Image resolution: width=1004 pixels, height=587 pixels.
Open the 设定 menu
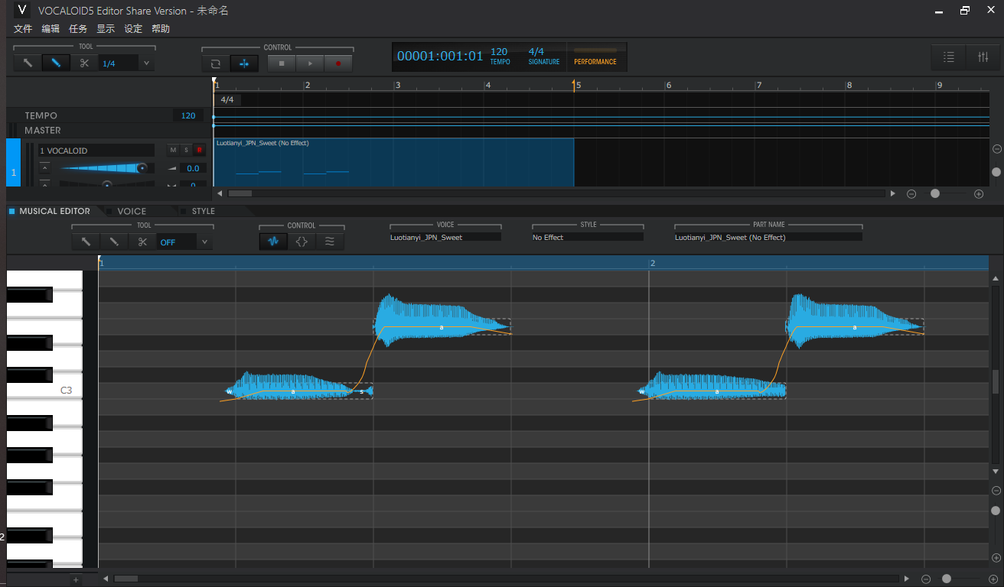coord(133,29)
